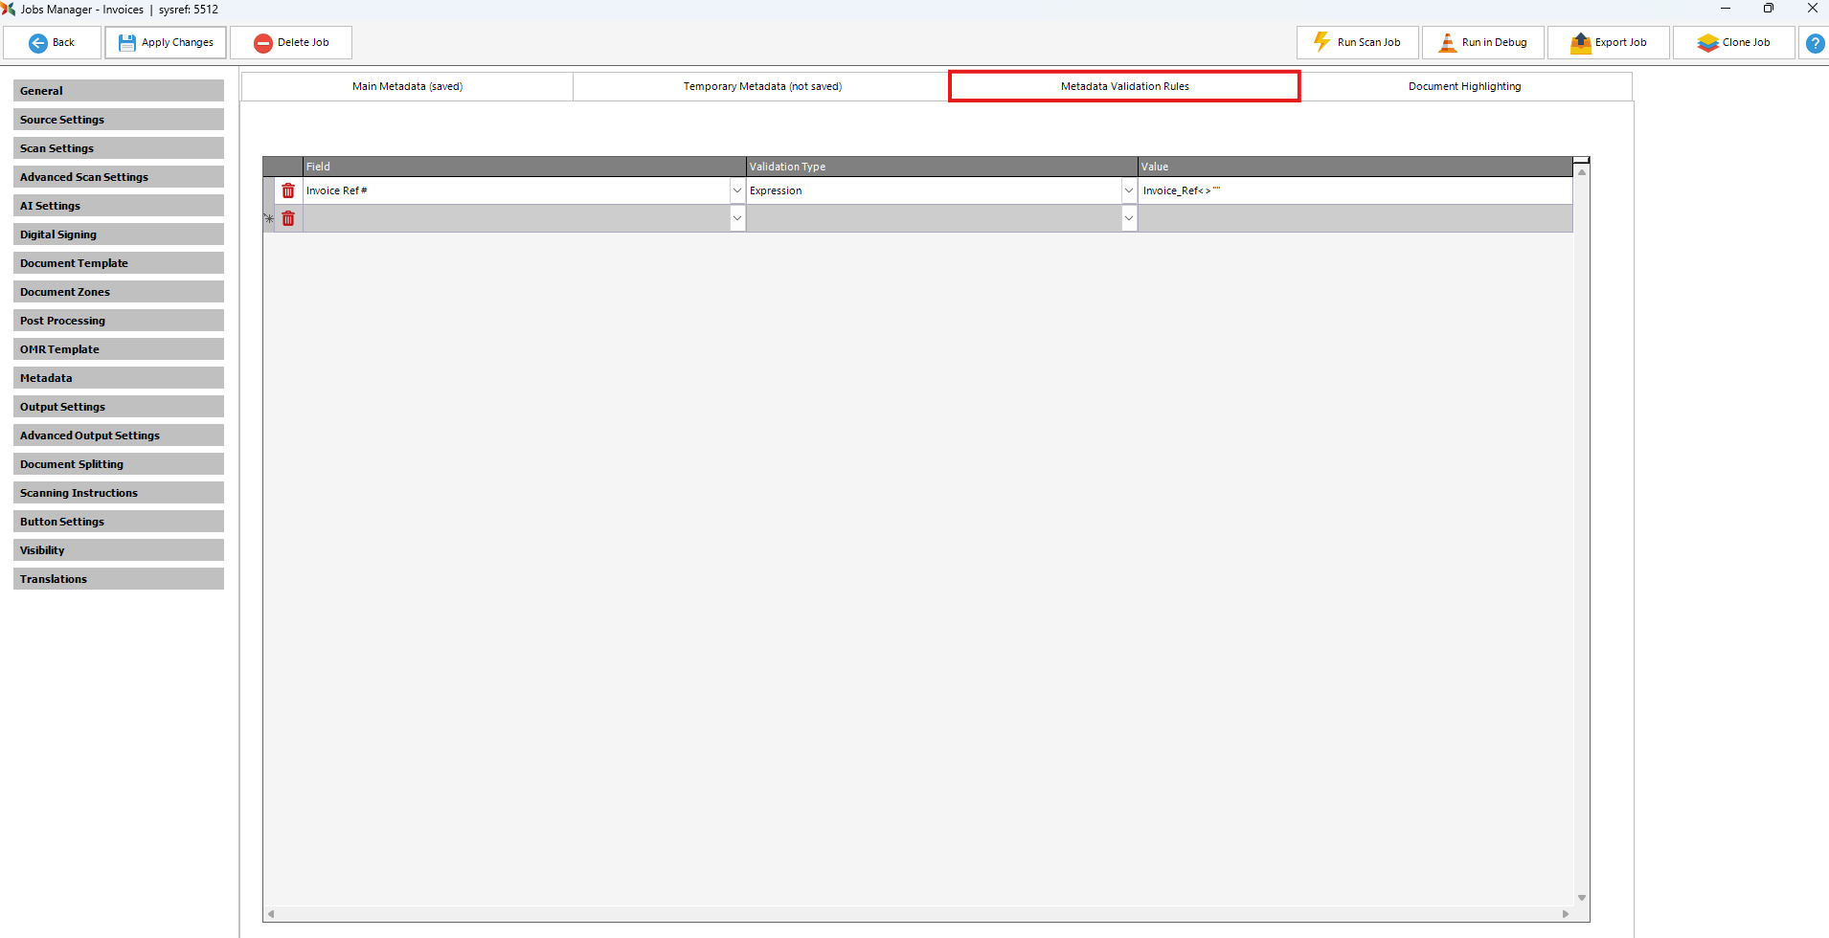This screenshot has width=1829, height=938.
Task: Open the Visibility section
Action: coord(119,550)
